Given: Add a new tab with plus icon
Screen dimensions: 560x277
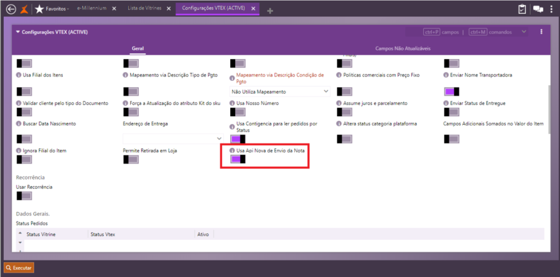Looking at the screenshot, I should tap(270, 11).
